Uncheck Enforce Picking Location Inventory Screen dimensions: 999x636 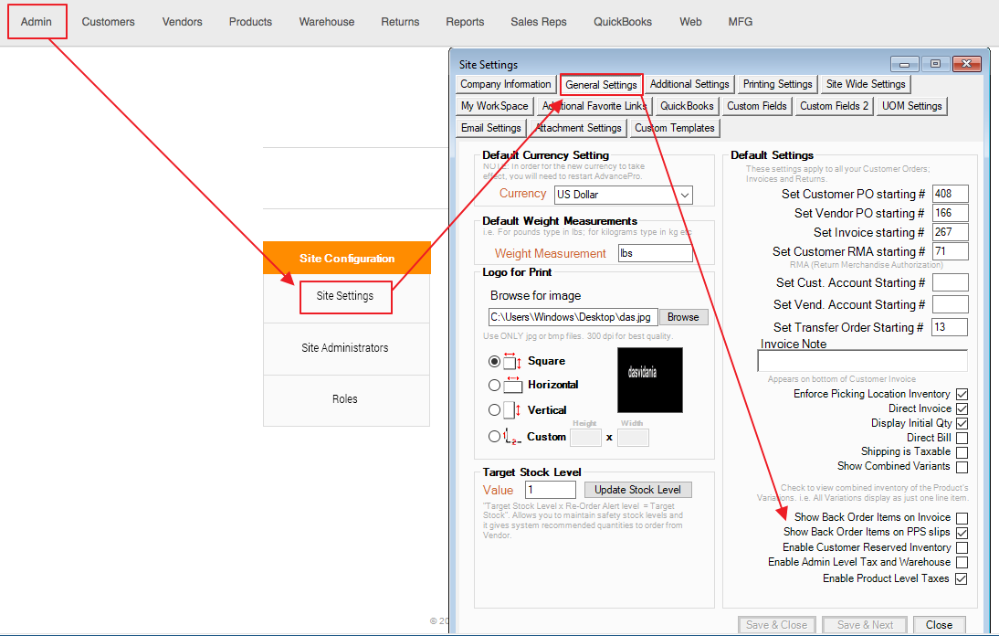pos(962,395)
